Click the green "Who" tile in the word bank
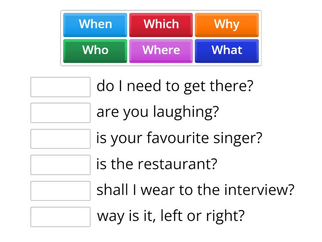This screenshot has height=242, width=322. (x=95, y=50)
